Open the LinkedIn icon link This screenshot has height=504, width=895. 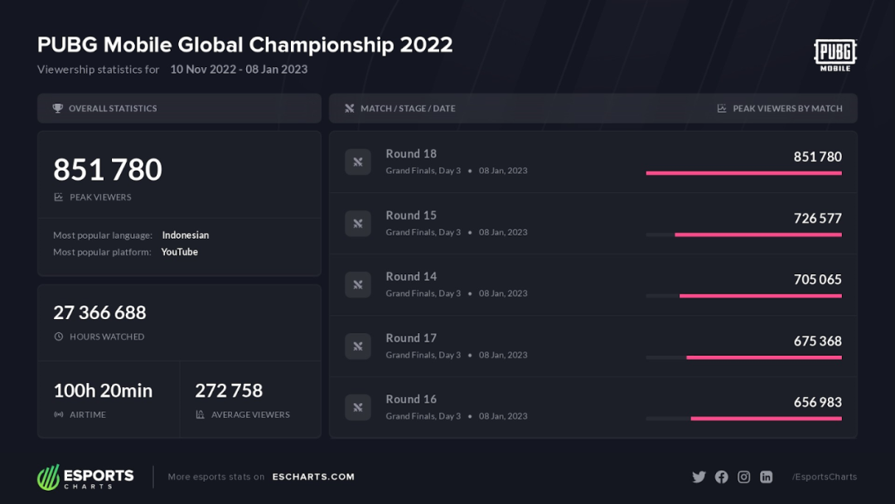(x=766, y=477)
